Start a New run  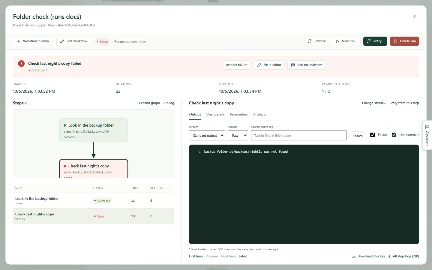[x=346, y=41]
